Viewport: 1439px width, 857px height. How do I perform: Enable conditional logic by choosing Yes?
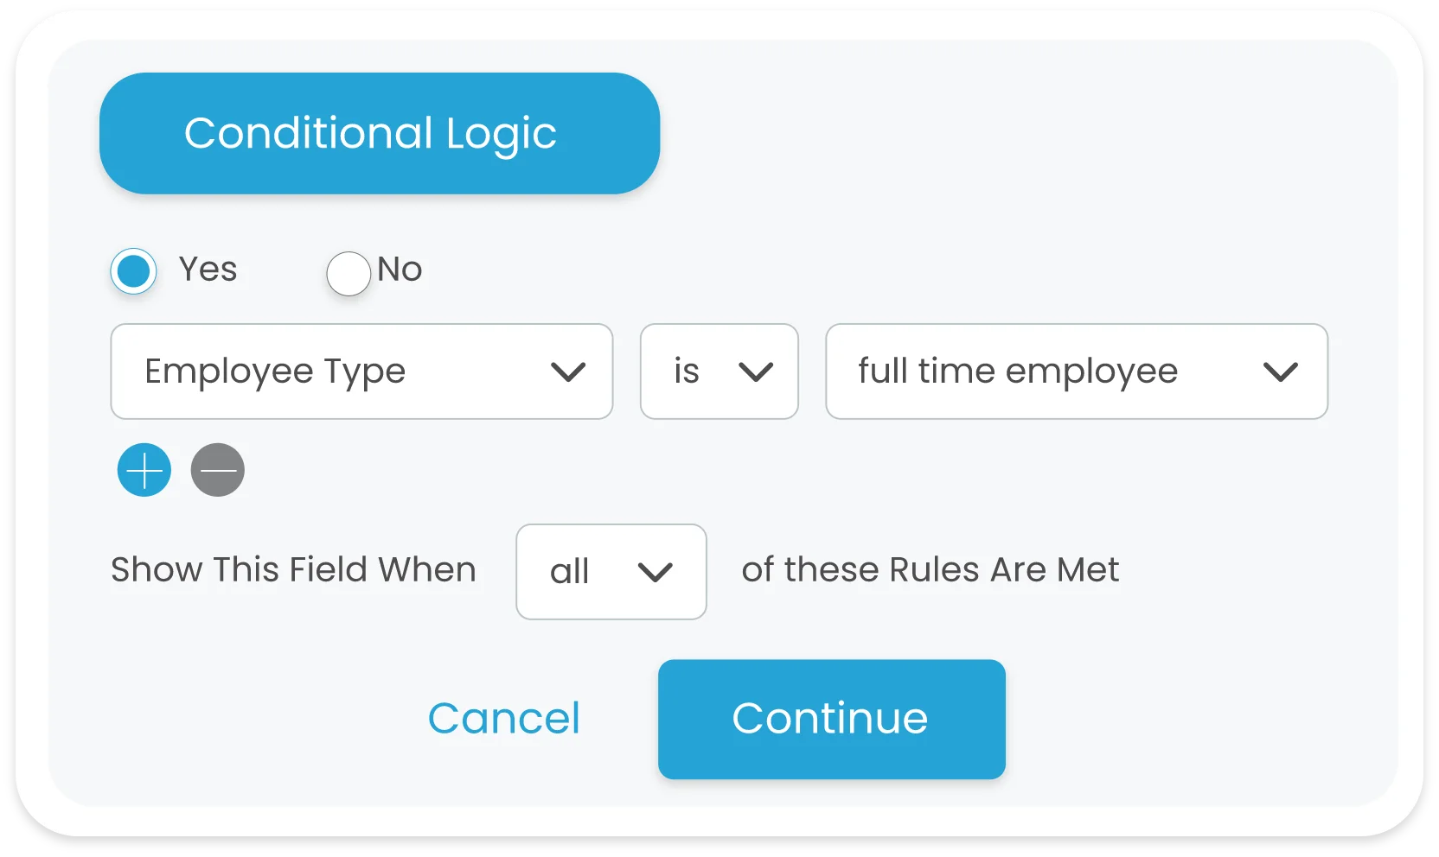pos(133,270)
